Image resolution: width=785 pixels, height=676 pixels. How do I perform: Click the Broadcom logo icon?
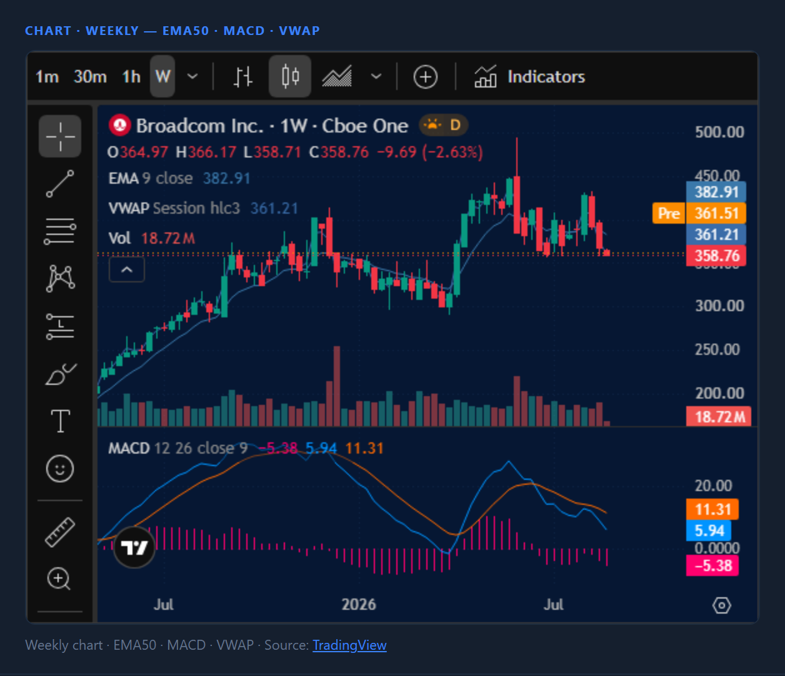(119, 126)
